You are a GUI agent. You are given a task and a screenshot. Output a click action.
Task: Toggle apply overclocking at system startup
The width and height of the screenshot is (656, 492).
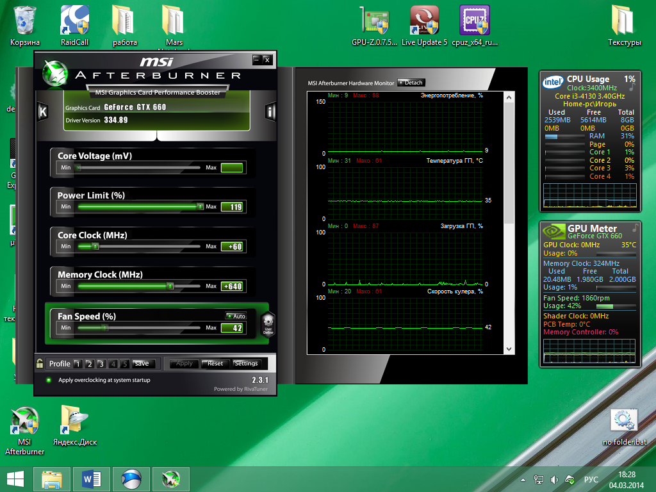(49, 380)
